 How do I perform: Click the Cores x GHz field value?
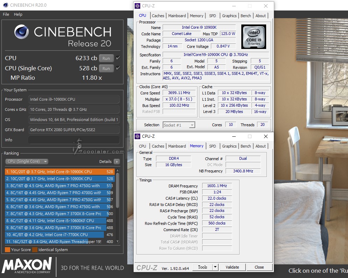(74, 109)
